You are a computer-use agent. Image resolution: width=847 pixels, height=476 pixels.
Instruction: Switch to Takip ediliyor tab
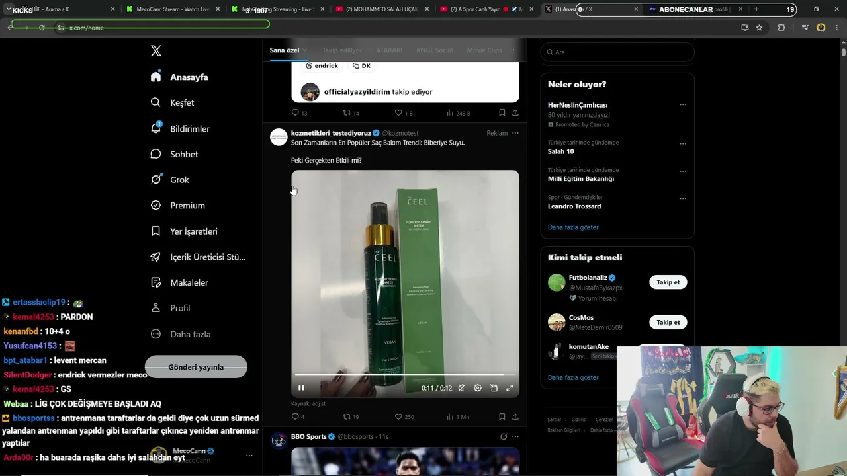coord(342,50)
